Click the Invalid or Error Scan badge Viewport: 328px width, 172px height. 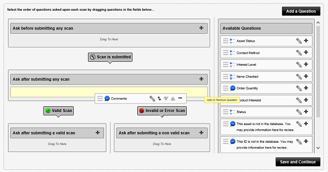(x=162, y=111)
